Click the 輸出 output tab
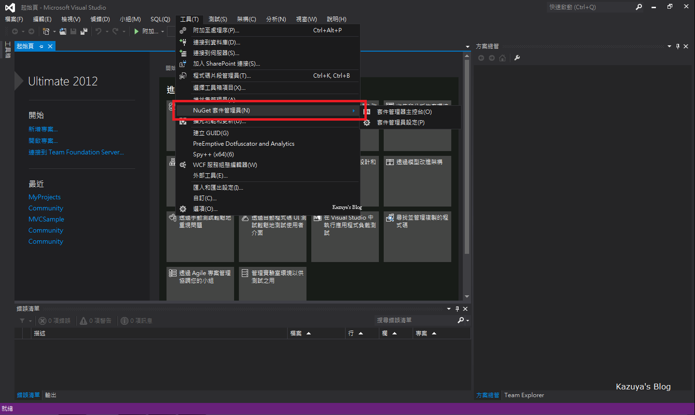Image resolution: width=695 pixels, height=415 pixels. pos(51,395)
